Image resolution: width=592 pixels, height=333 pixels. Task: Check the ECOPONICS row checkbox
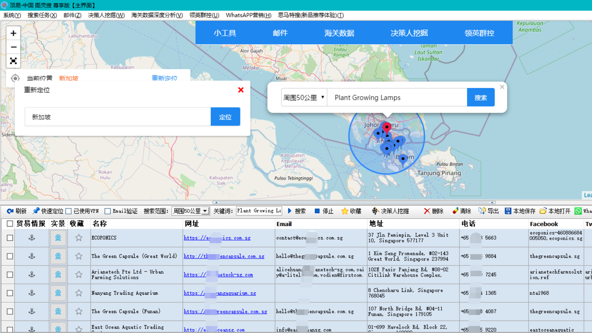point(10,238)
